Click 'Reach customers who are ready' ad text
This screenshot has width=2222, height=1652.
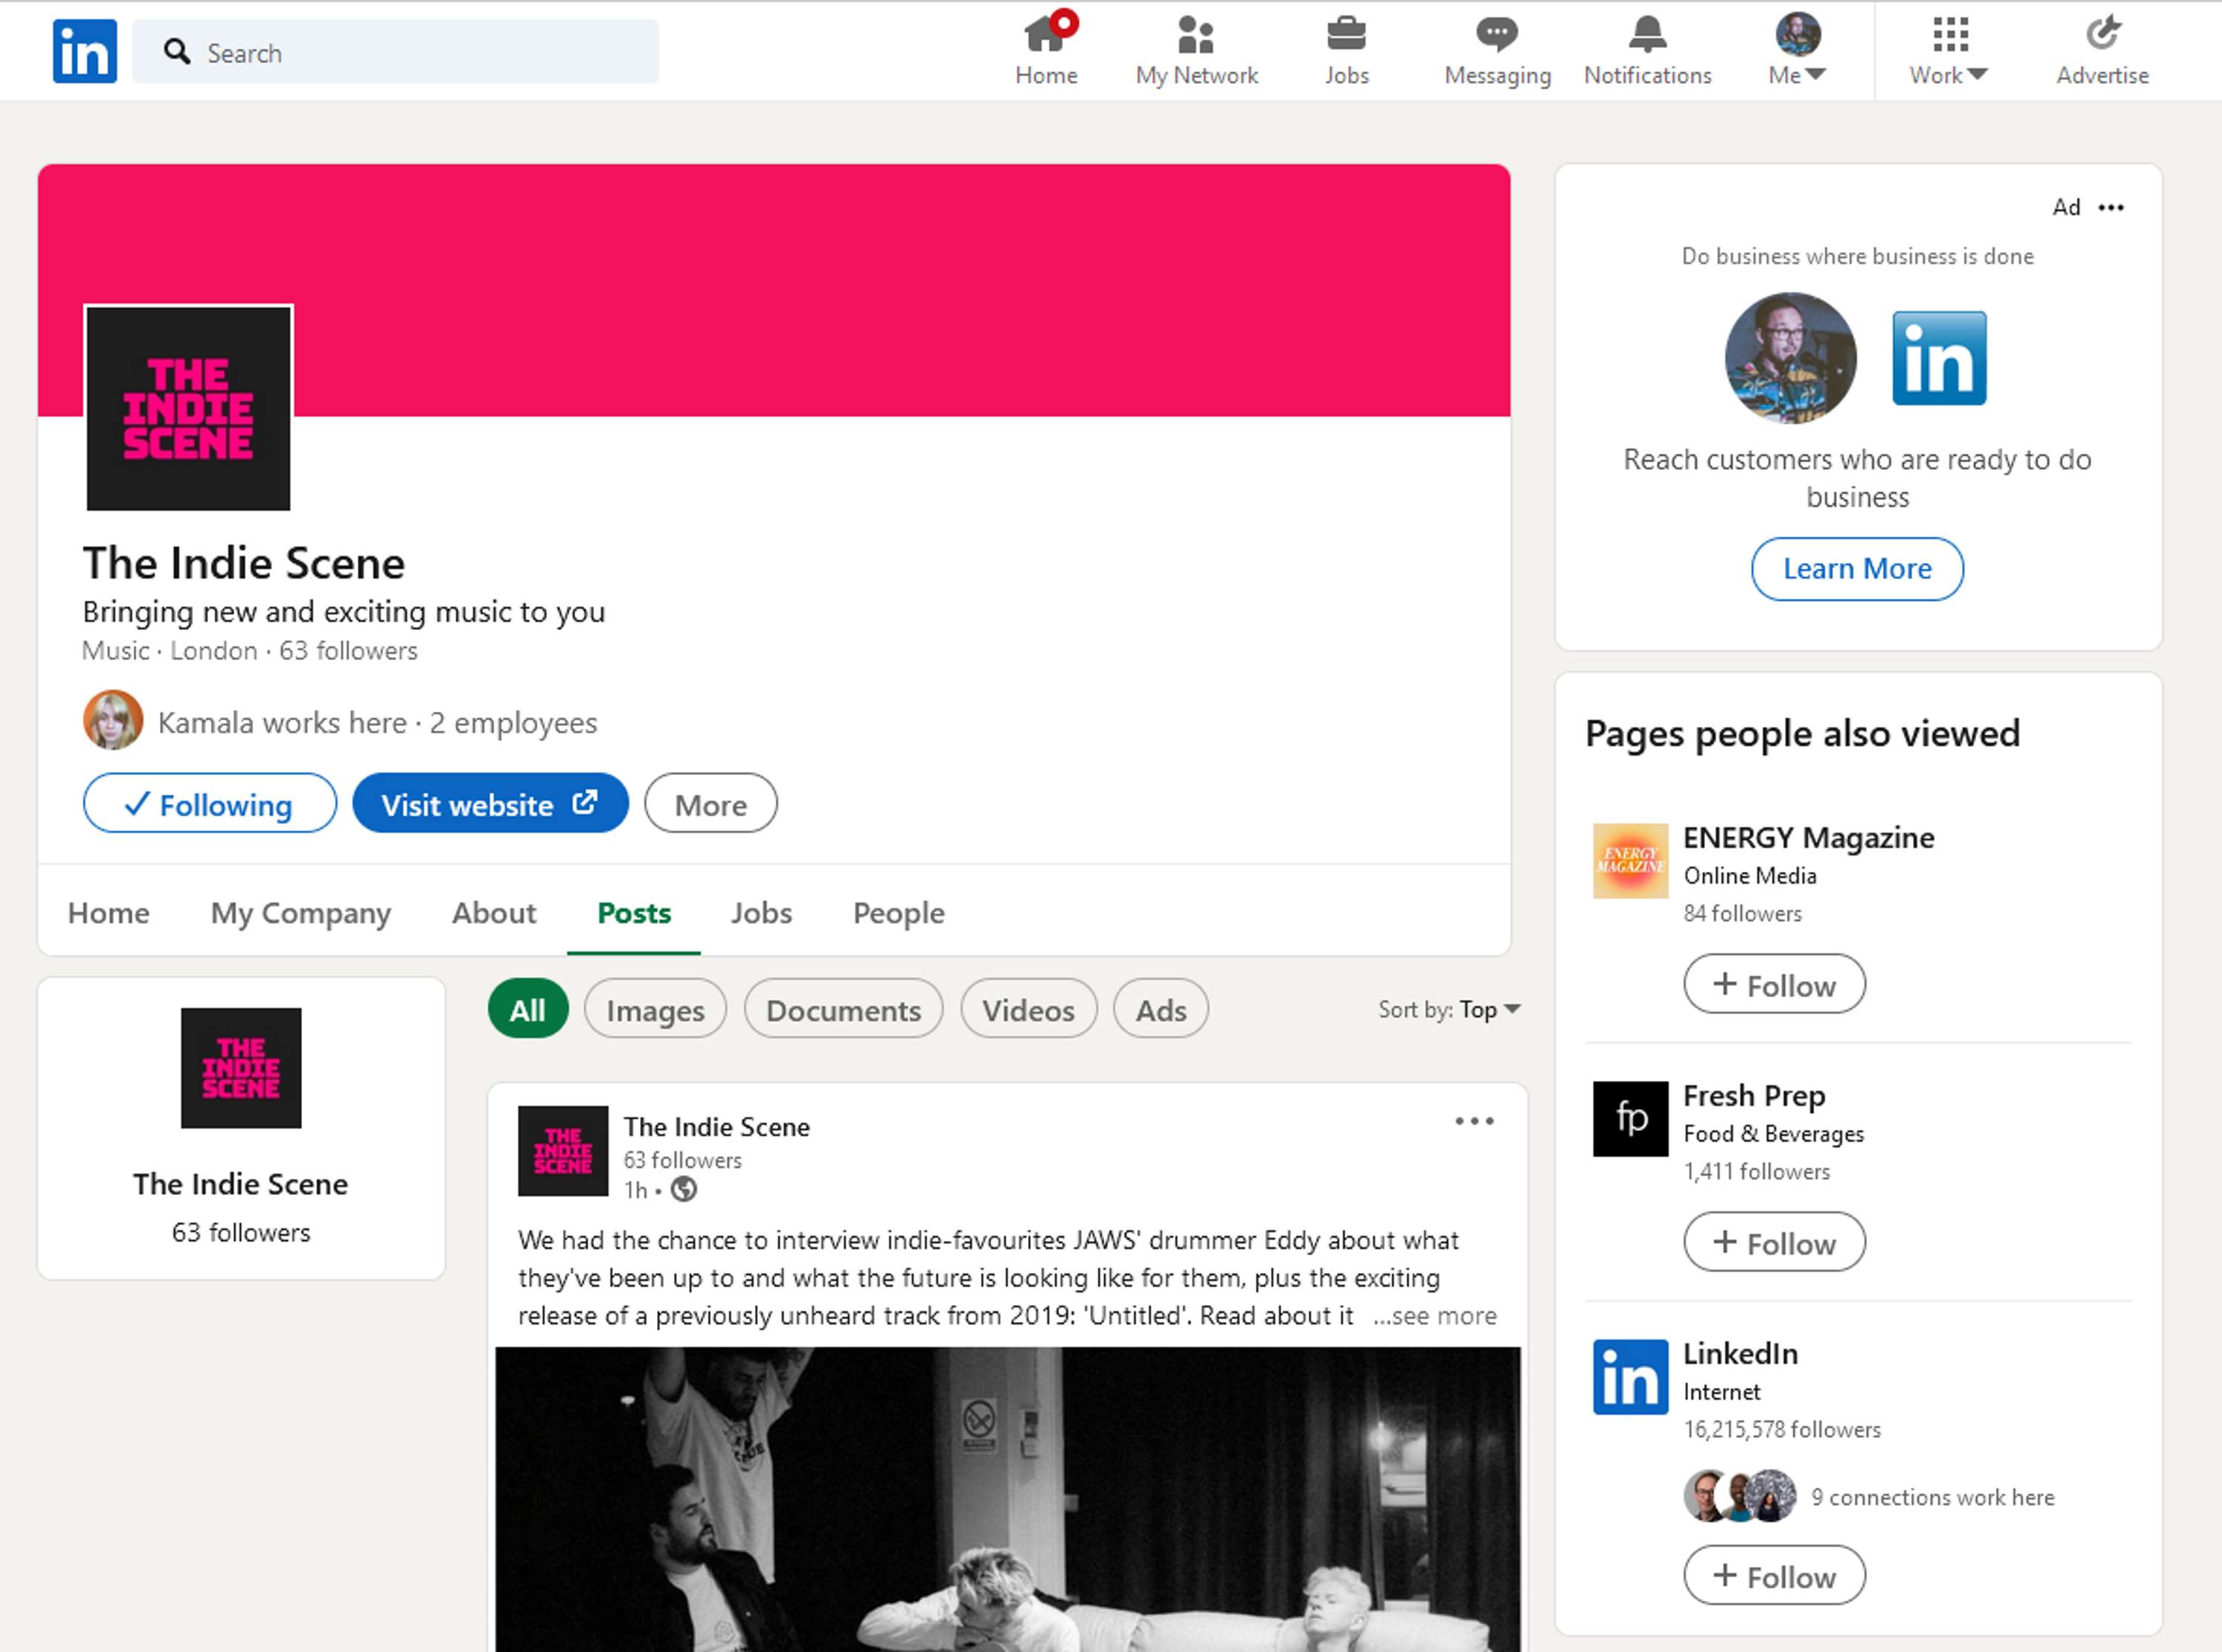[1857, 478]
